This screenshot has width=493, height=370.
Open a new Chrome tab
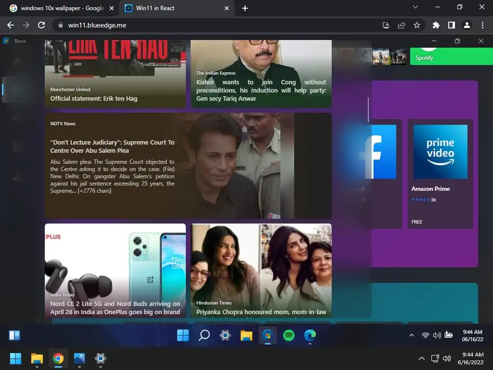(245, 8)
